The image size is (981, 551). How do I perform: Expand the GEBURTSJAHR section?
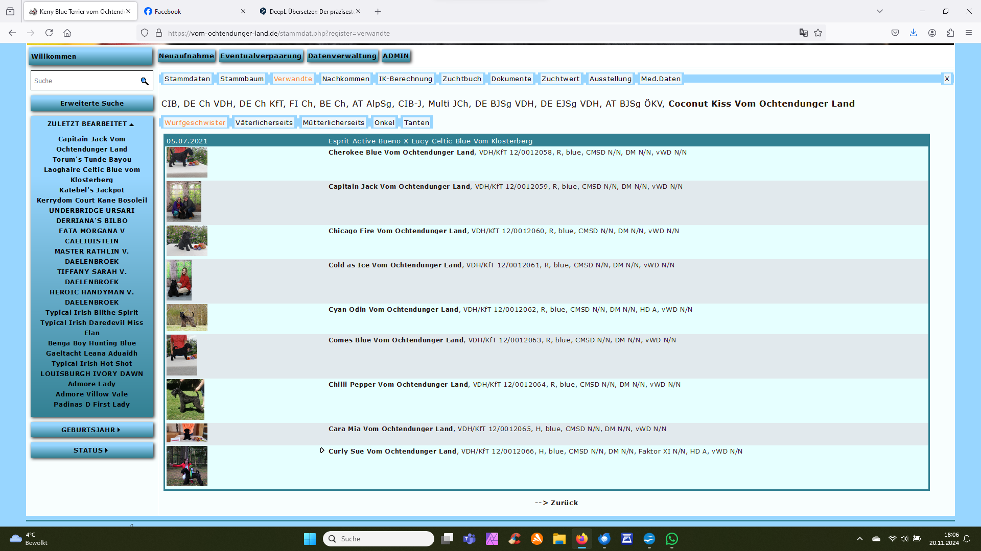point(91,430)
